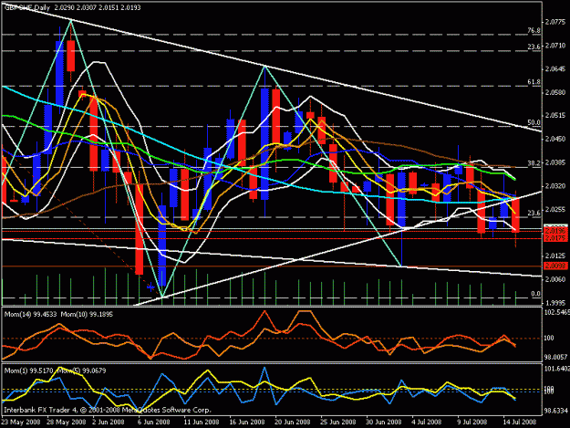
Task: Click the 38.2 Fibonacci level label
Action: click(534, 162)
